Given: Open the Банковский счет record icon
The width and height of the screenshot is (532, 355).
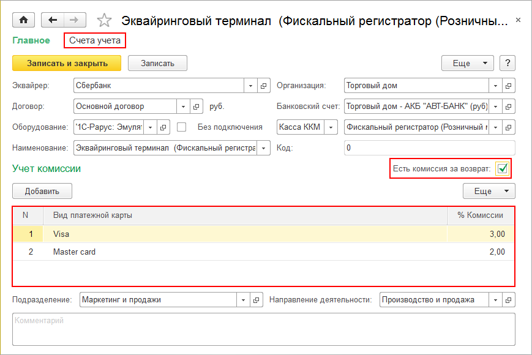Looking at the screenshot, I should (509, 106).
